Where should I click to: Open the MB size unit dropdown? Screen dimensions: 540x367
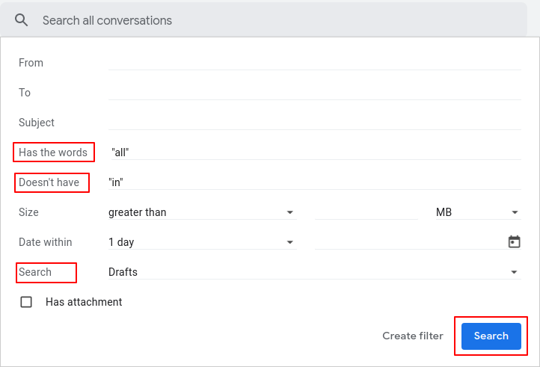(477, 212)
